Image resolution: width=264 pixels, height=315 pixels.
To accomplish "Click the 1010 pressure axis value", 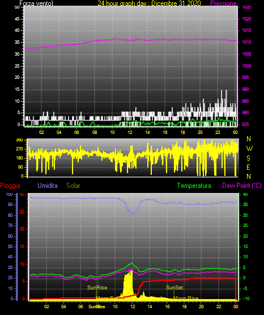I will (x=246, y=42).
